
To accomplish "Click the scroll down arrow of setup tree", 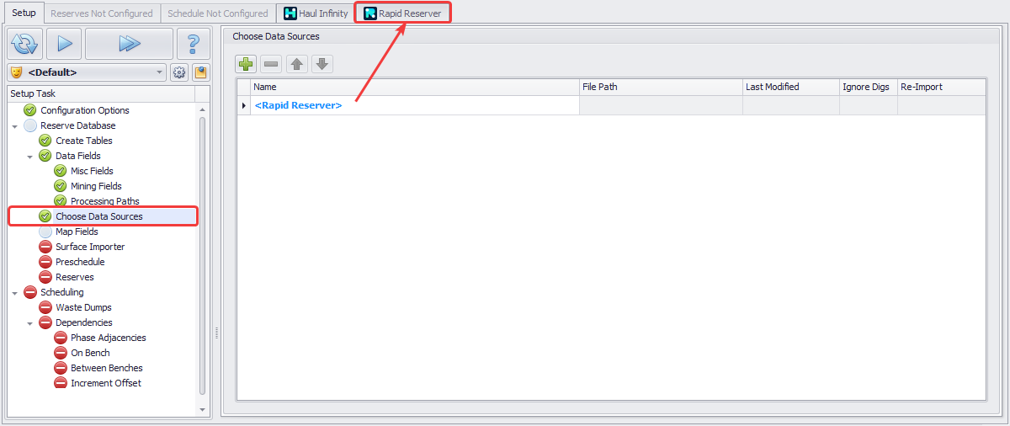I will 202,410.
